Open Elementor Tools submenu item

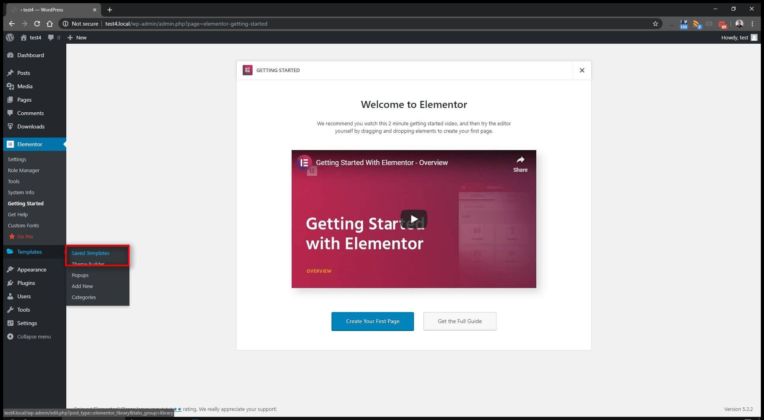[x=14, y=181]
